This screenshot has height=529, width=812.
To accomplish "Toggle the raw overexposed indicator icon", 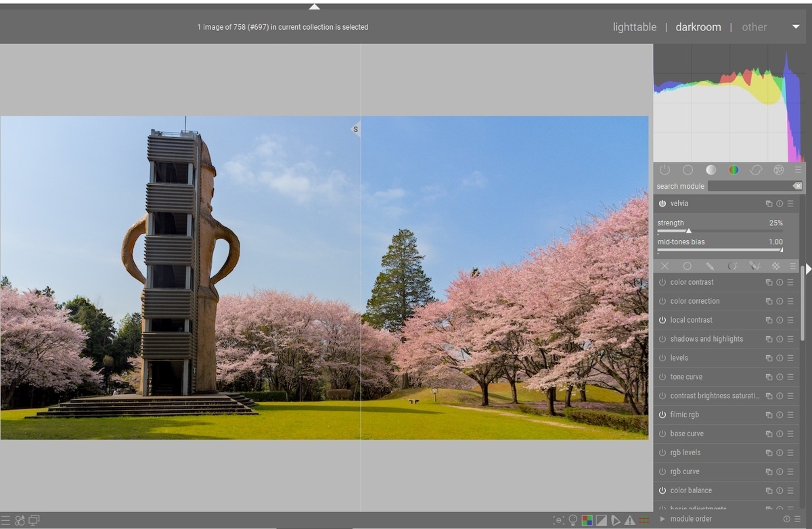I will (x=586, y=520).
